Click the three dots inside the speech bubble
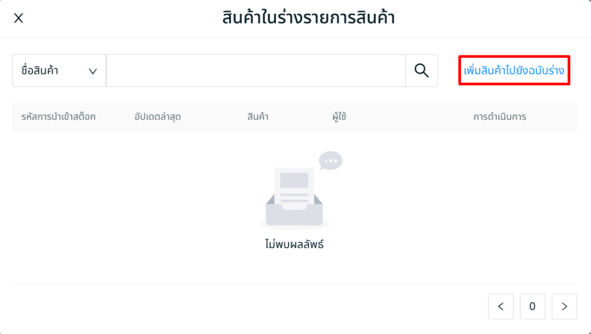591x334 pixels. 331,160
